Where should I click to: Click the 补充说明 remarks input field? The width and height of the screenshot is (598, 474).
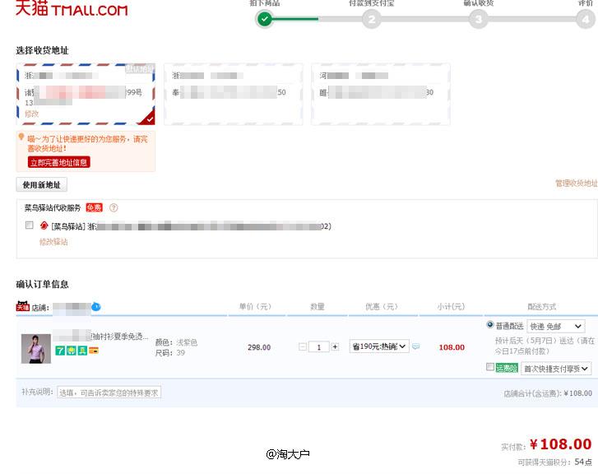pyautogui.click(x=109, y=393)
